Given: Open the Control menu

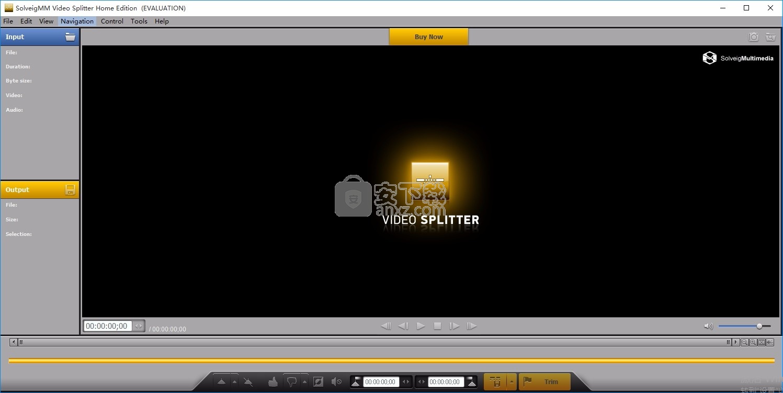Looking at the screenshot, I should [112, 21].
